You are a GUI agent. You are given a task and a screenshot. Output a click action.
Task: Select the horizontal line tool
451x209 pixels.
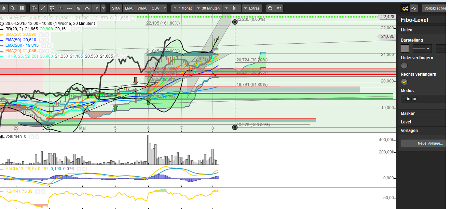click(x=60, y=8)
